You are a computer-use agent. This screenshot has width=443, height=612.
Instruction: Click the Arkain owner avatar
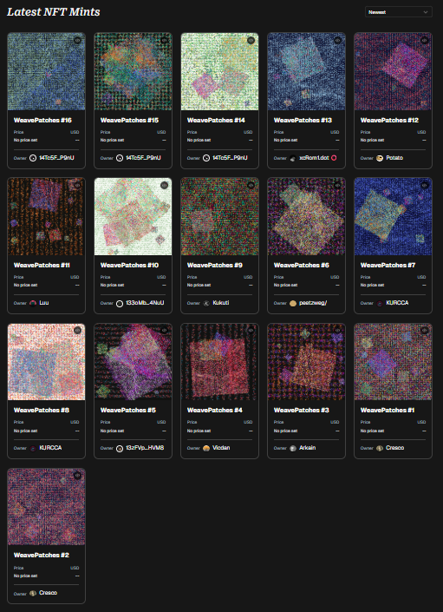click(x=293, y=448)
